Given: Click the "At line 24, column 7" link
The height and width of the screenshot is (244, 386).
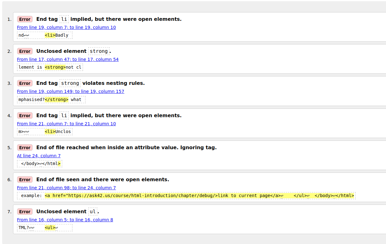Looking at the screenshot, I should click(39, 156).
